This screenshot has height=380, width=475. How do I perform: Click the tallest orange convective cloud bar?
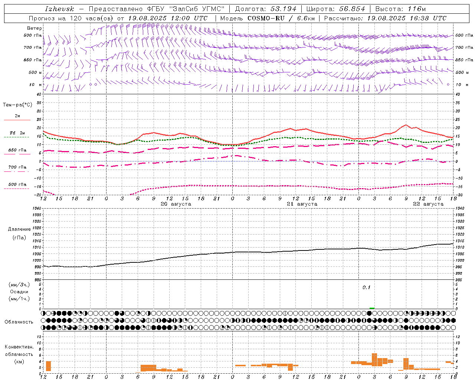(374, 360)
